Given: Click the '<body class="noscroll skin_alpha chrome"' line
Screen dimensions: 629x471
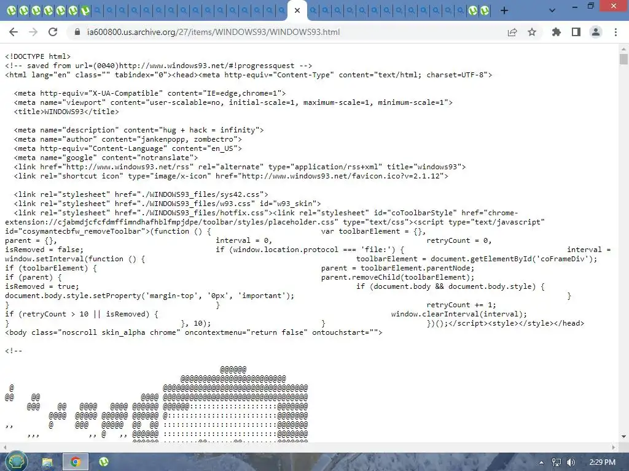Looking at the screenshot, I should coord(193,333).
